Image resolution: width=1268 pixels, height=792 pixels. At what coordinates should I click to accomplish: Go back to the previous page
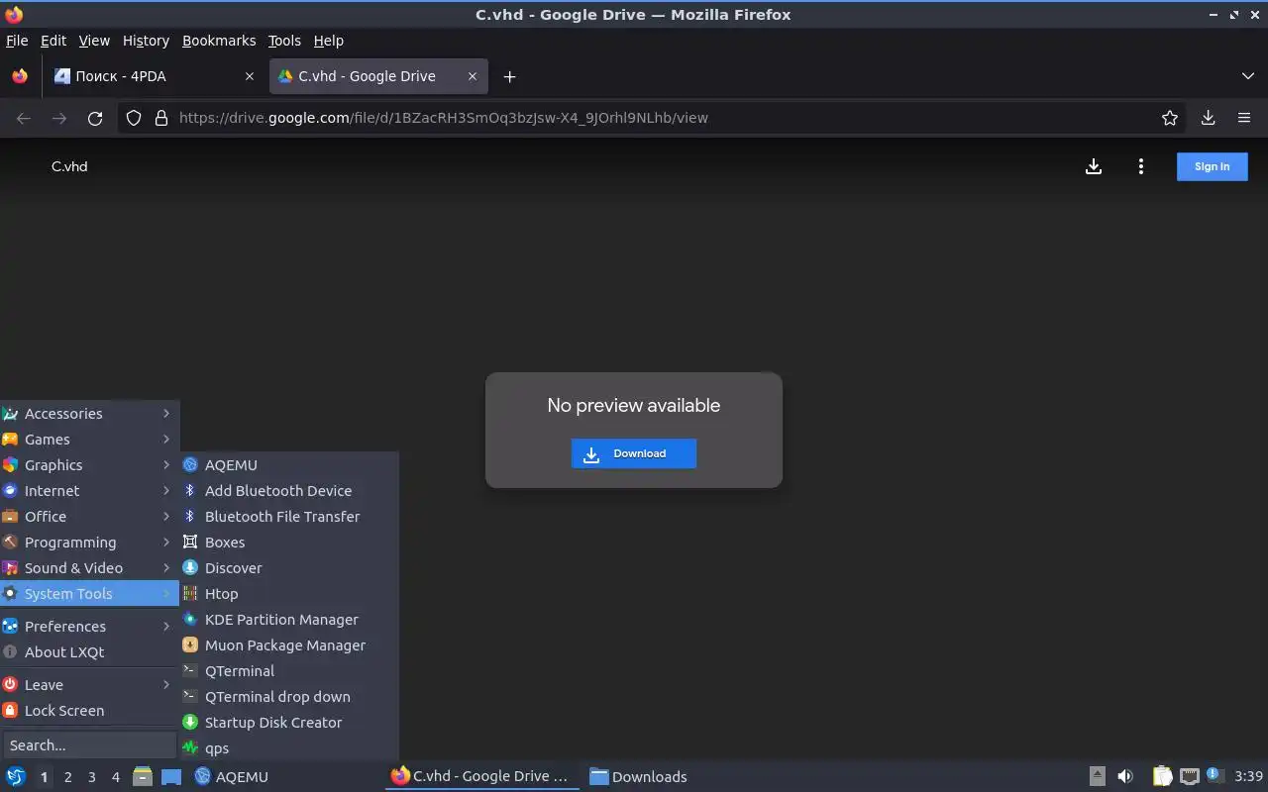(24, 118)
